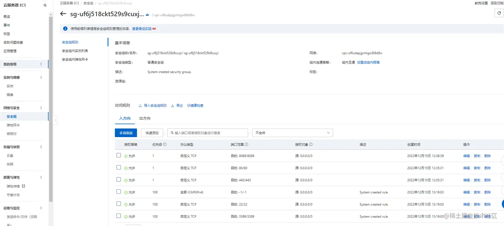Click 复制 for the 80/80 rule

[477, 168]
